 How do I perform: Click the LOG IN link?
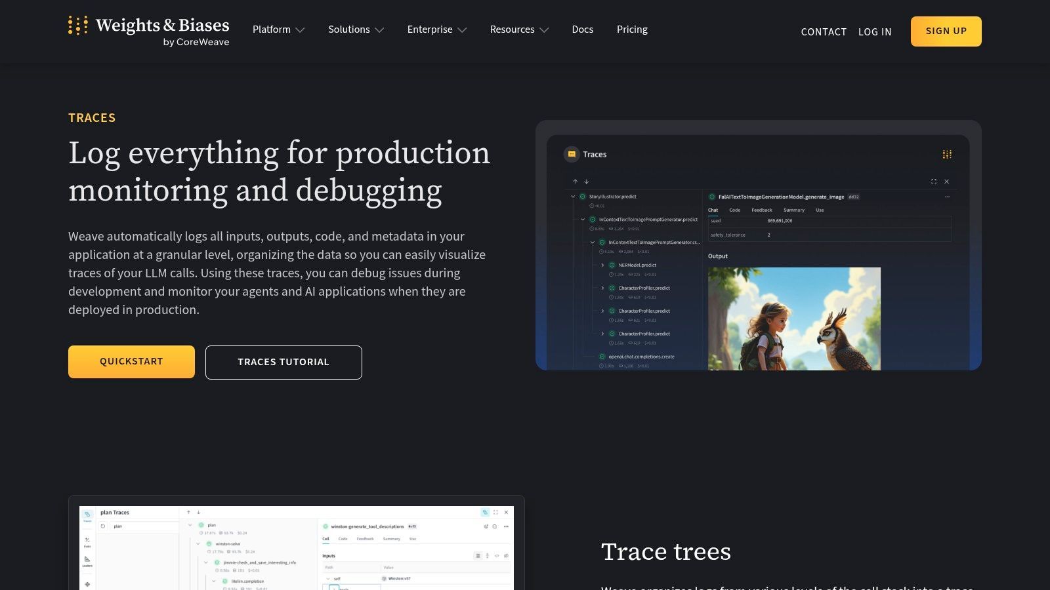tap(875, 31)
